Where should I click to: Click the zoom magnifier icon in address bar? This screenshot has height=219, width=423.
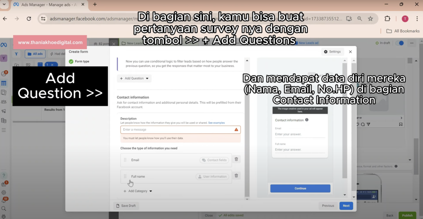point(360,19)
